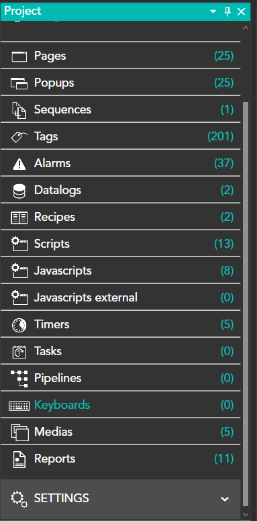The image size is (257, 521).
Task: Click the Pages window icon
Action: point(19,56)
